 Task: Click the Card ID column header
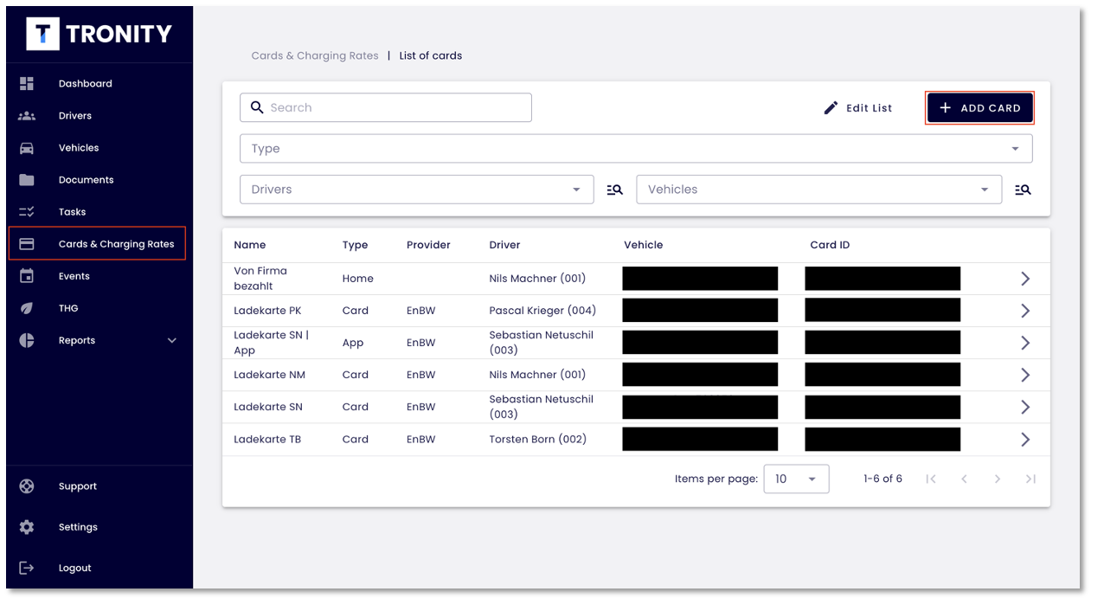click(x=830, y=245)
